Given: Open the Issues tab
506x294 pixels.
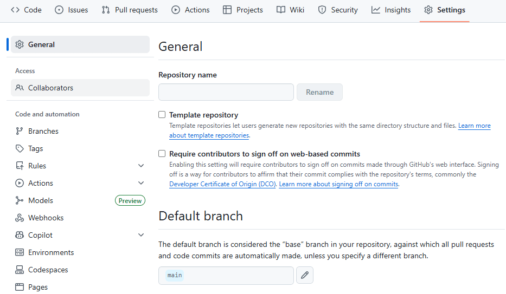Looking at the screenshot, I should [72, 10].
